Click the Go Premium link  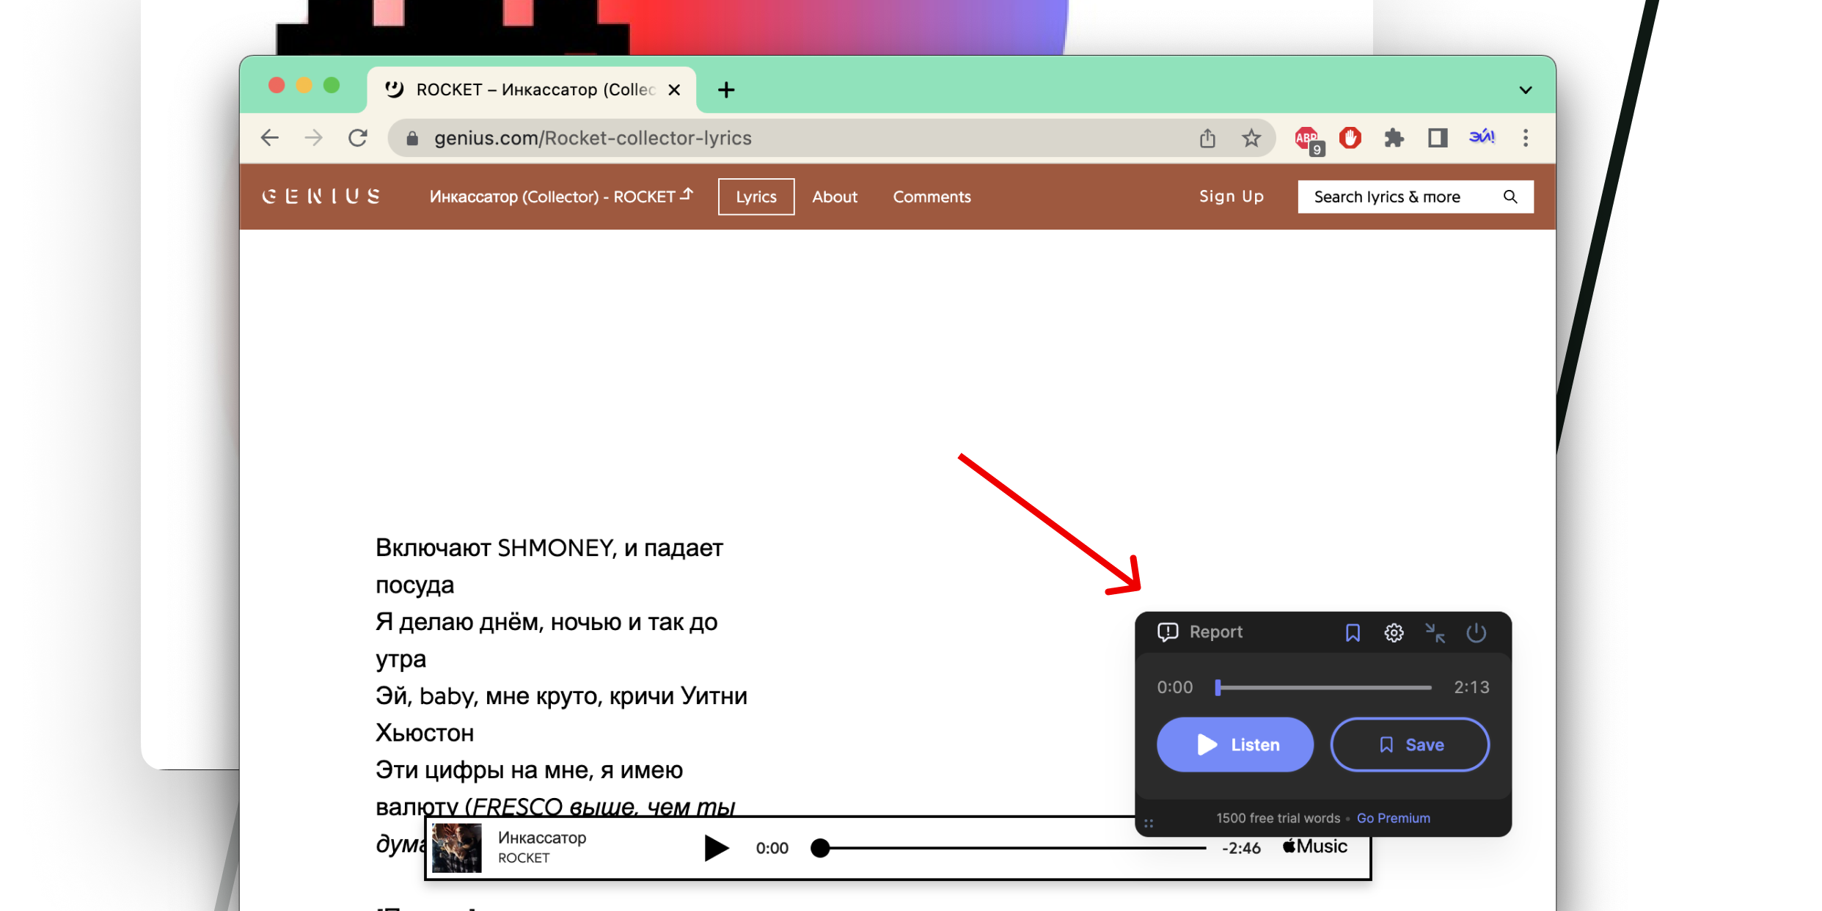[x=1393, y=818]
